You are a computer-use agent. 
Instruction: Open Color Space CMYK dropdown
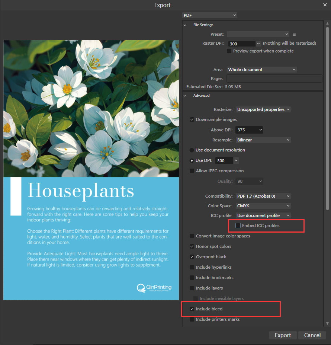263,206
